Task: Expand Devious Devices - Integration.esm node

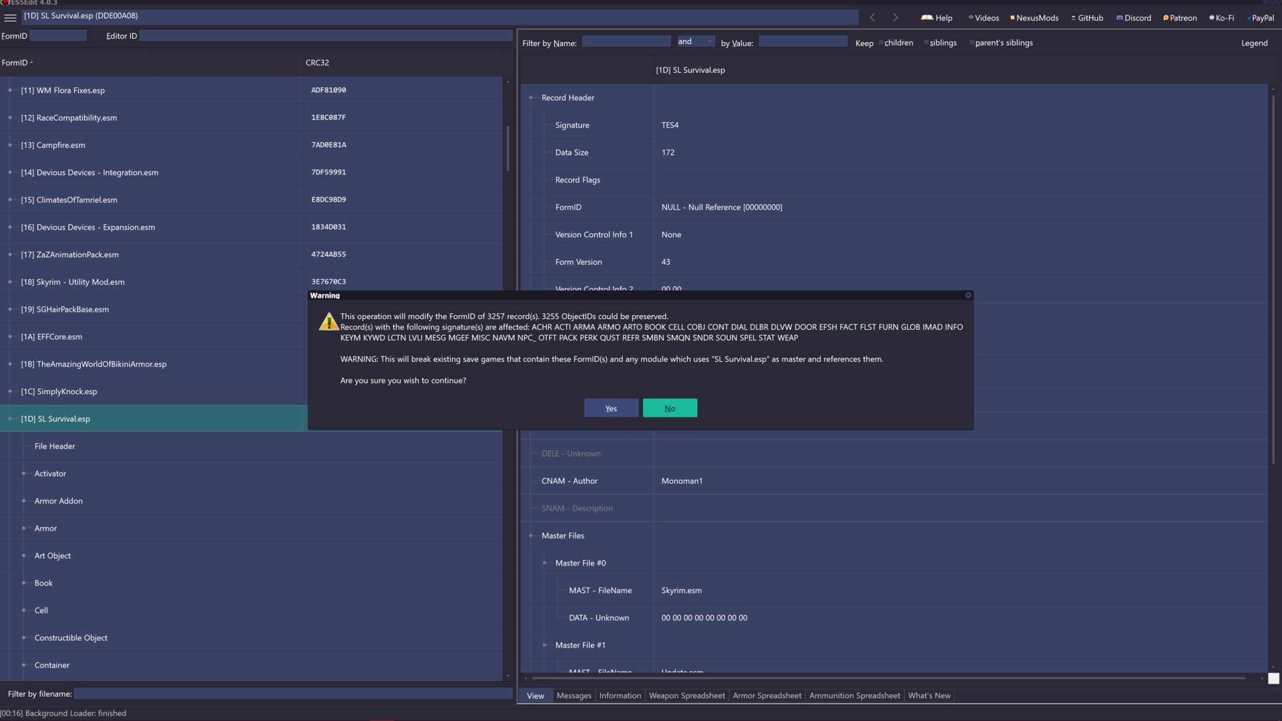Action: point(10,172)
